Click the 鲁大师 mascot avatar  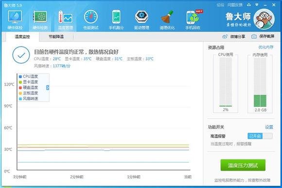pyautogui.click(x=264, y=19)
